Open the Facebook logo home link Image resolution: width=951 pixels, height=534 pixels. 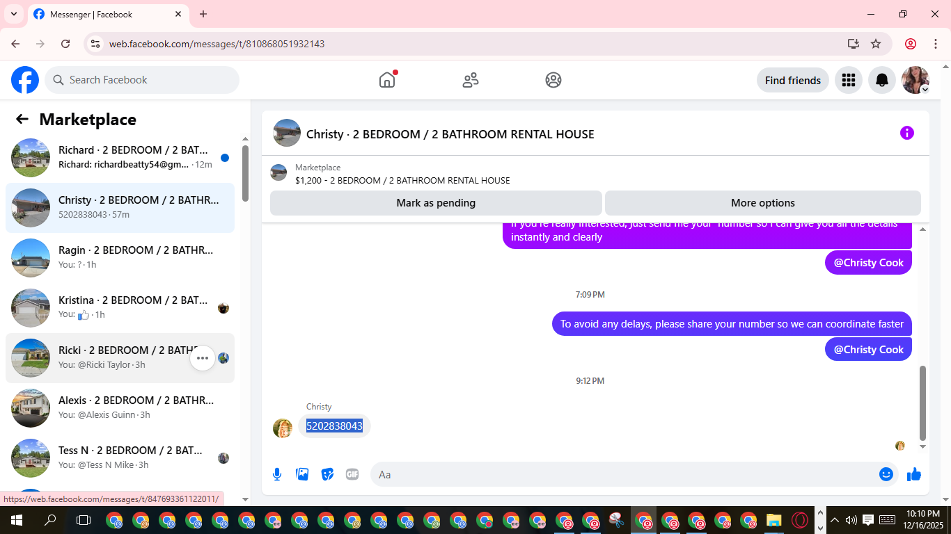click(25, 80)
